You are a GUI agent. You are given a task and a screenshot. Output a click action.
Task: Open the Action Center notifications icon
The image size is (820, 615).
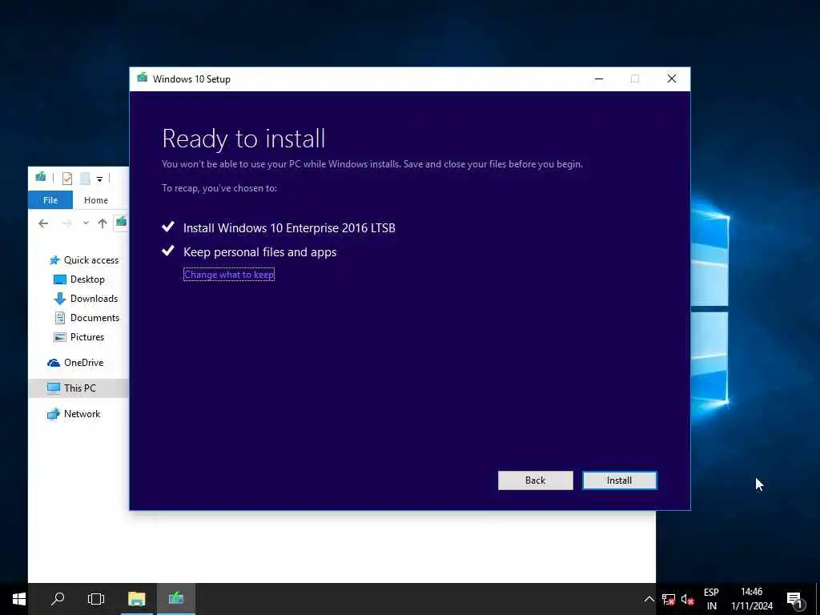tap(795, 599)
